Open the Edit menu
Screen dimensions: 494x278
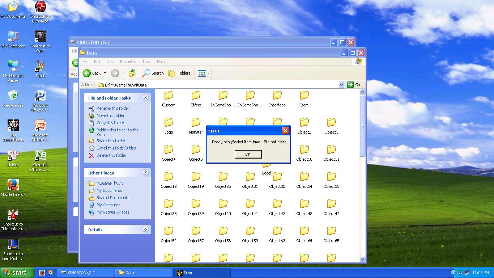coord(98,62)
